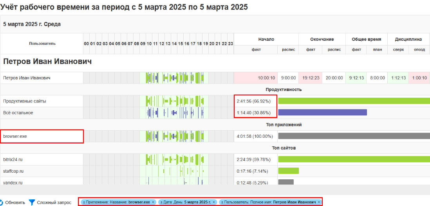Remove the browser.exe application filter tag

click(x=153, y=202)
